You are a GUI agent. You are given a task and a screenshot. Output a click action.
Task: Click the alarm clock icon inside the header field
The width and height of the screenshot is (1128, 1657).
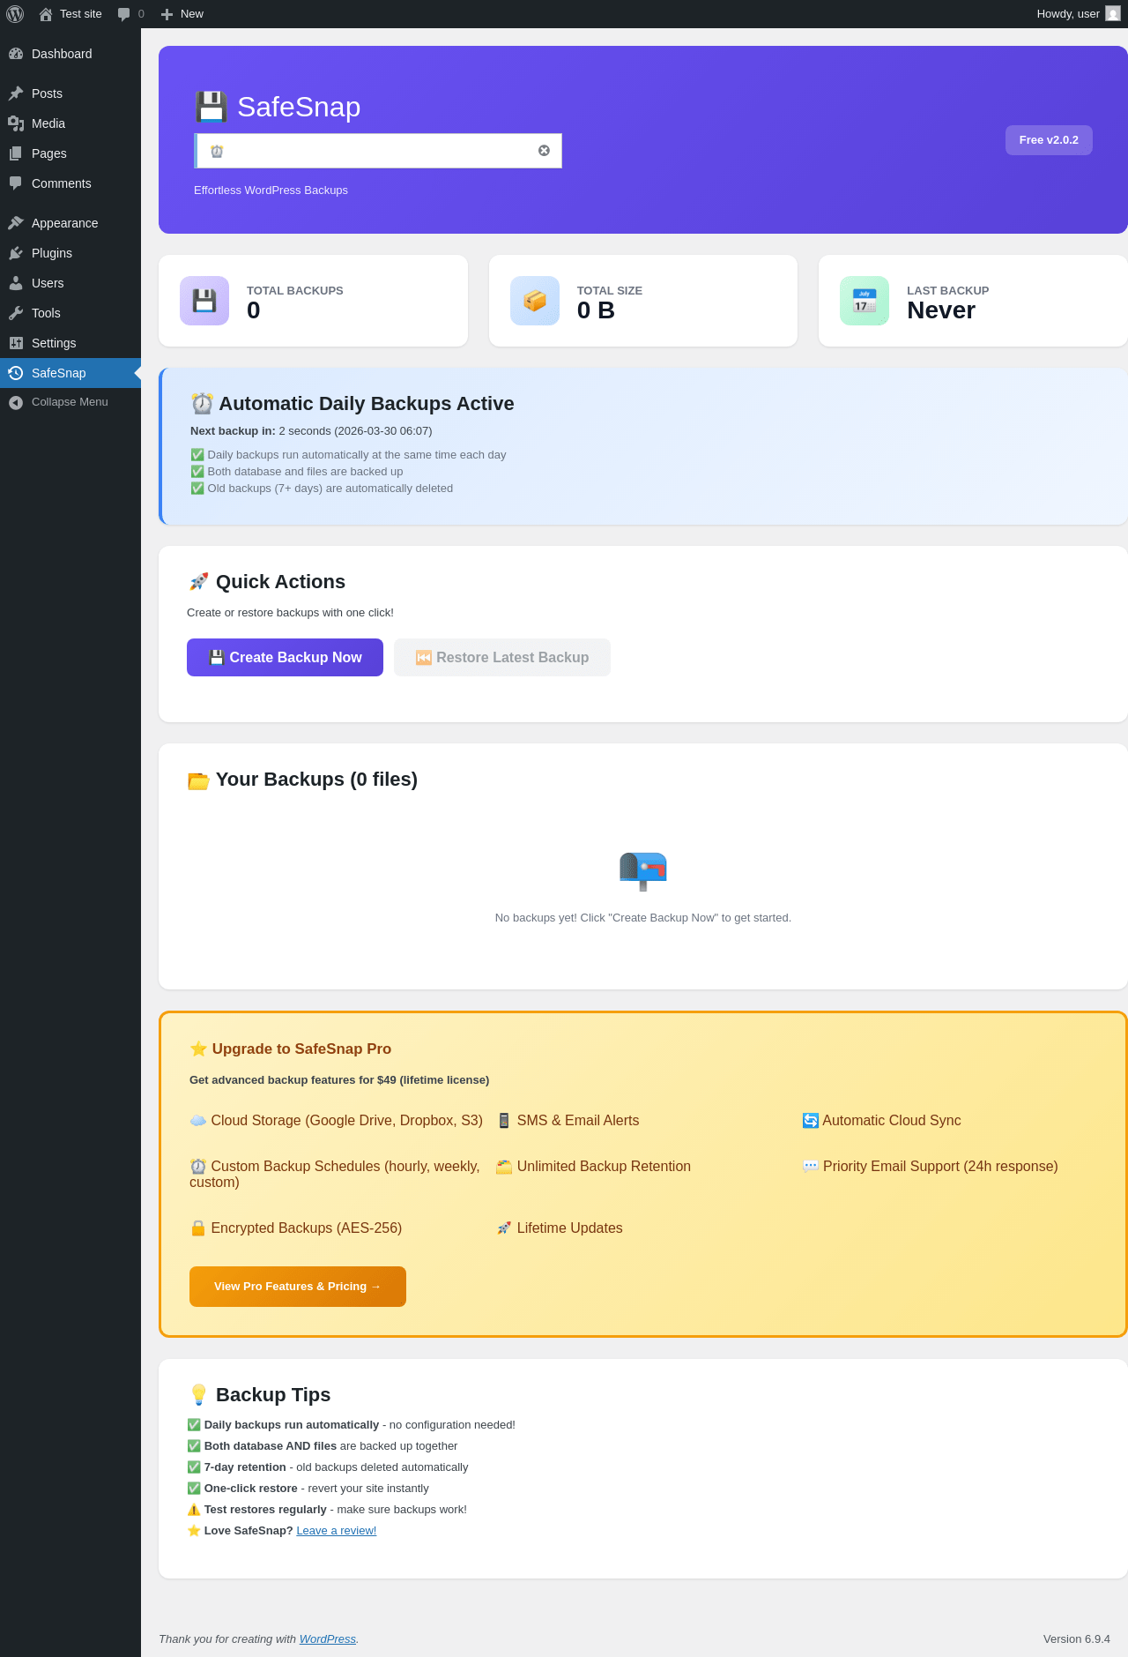tap(217, 151)
